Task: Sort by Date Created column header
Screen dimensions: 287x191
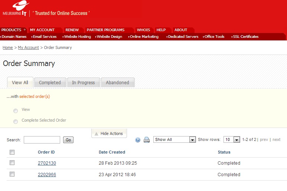Action: click(112, 152)
